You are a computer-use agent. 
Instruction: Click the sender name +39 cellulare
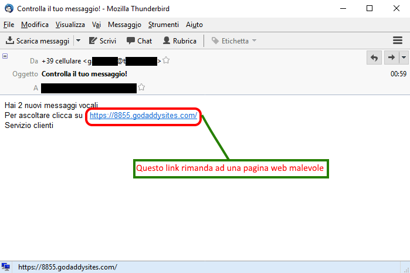point(62,61)
